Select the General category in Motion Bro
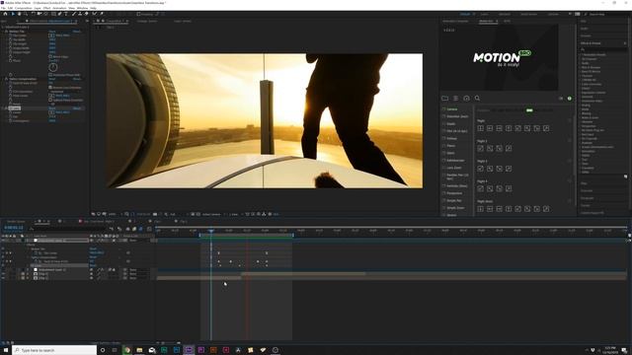This screenshot has width=632, height=355. pyautogui.click(x=452, y=109)
